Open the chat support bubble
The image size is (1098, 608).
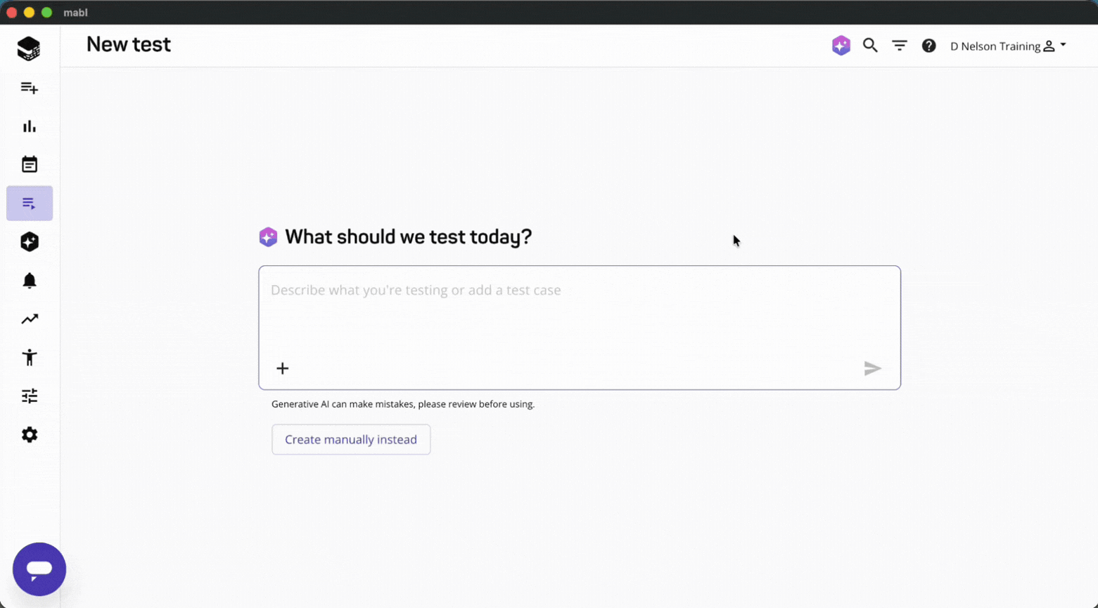tap(39, 569)
